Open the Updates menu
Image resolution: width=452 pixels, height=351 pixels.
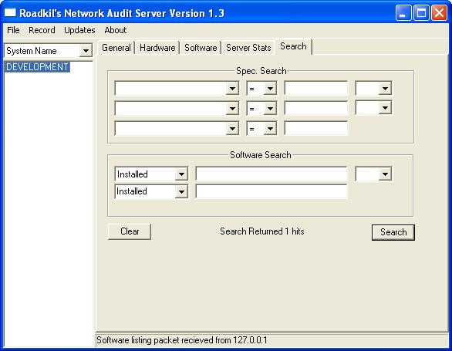[x=79, y=30]
